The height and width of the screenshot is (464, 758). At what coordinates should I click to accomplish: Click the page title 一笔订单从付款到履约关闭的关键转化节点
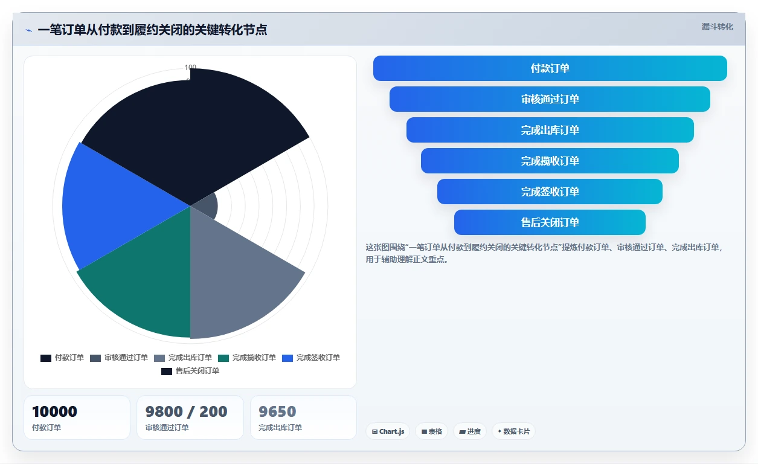[x=152, y=30]
